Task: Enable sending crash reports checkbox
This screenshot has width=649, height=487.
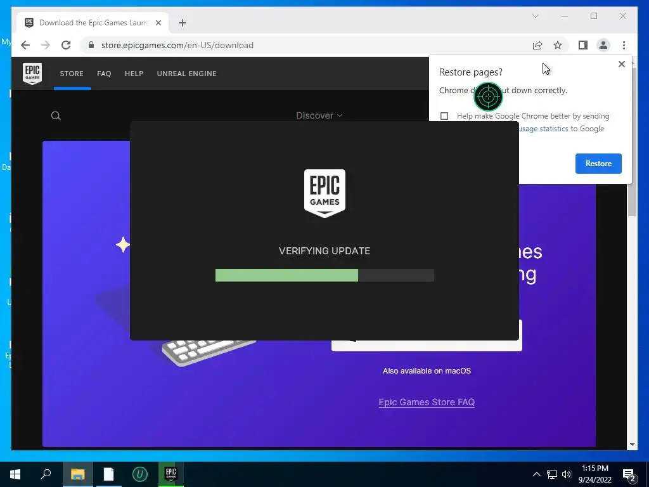Action: click(444, 116)
